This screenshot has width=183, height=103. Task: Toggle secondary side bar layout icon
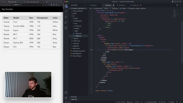tap(178, 2)
